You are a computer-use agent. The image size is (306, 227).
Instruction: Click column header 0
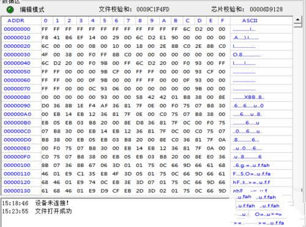45,21
